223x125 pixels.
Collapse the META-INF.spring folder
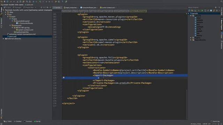pos(13,28)
